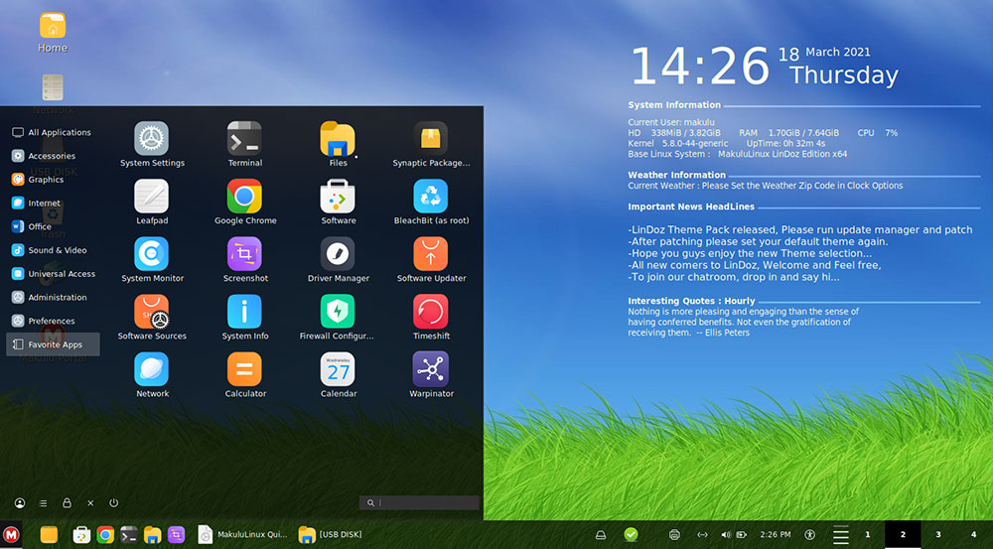Switch to workspace 4
Viewport: 993px width, 549px height.
tap(973, 535)
